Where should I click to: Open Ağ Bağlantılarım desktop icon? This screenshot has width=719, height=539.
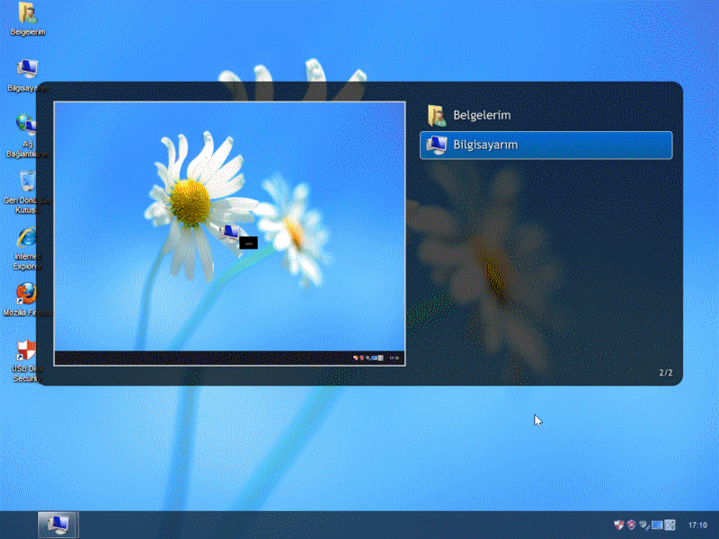(x=25, y=125)
